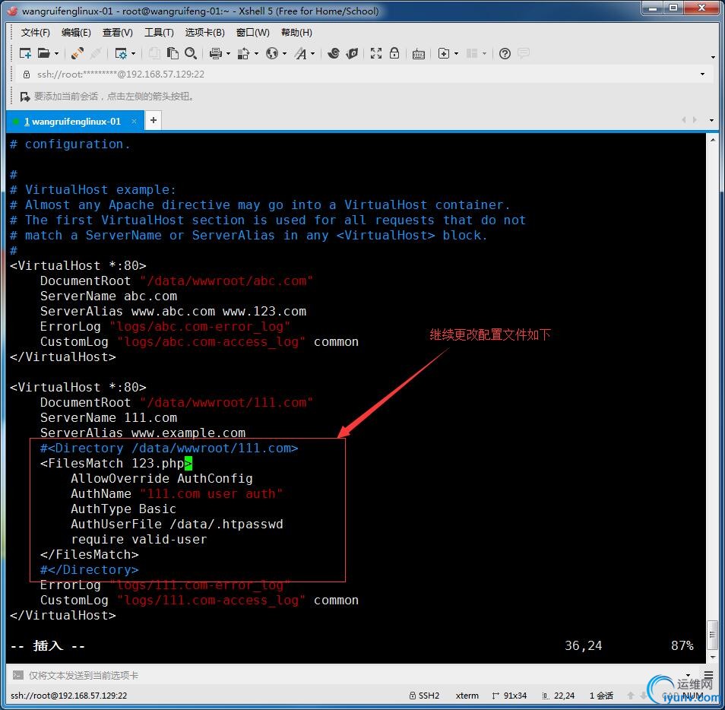Click the Xftp file transfer icon

[x=352, y=53]
